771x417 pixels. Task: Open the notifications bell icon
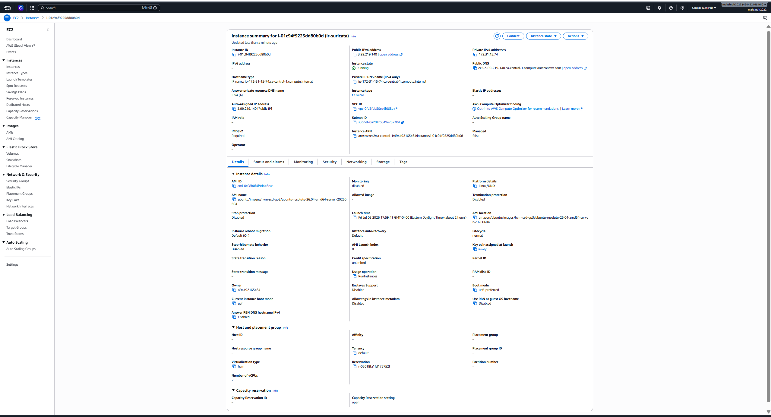[659, 8]
